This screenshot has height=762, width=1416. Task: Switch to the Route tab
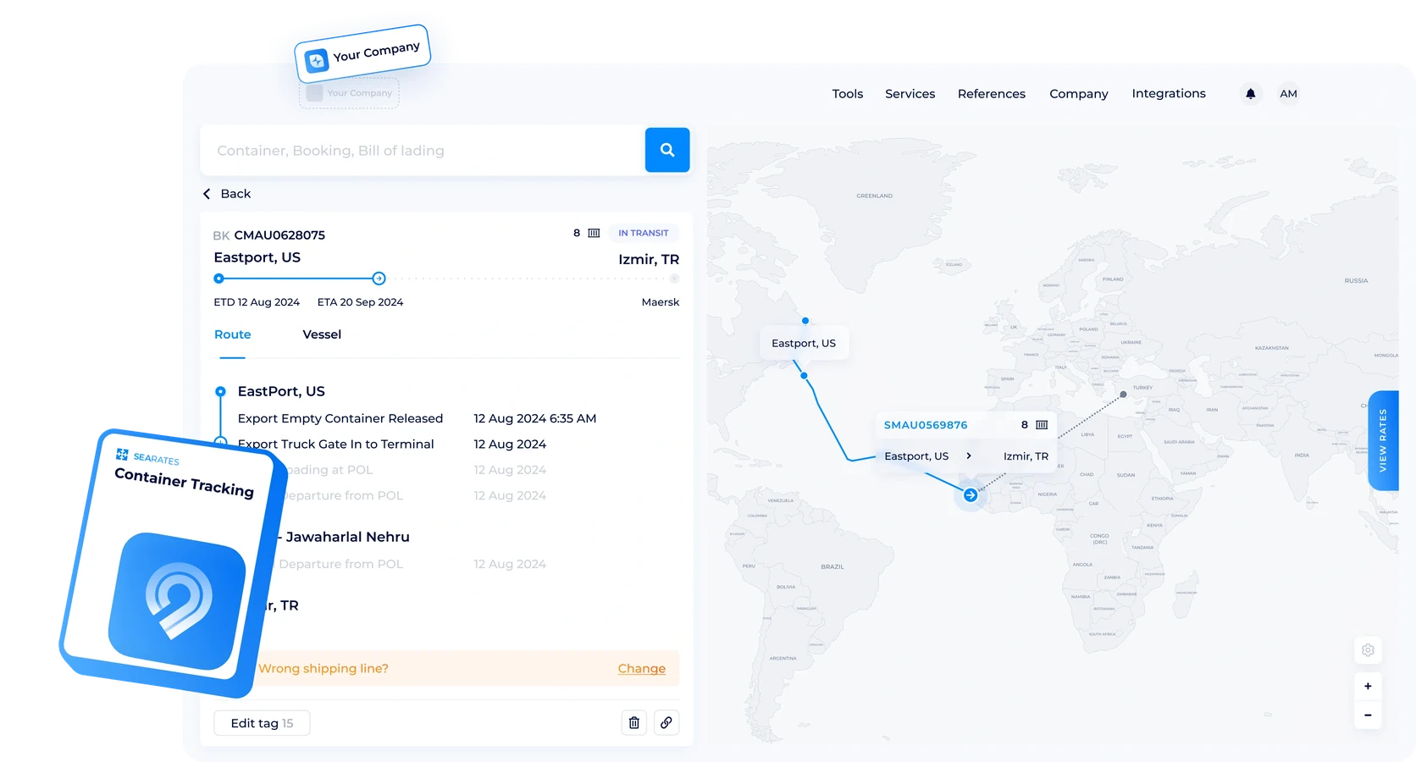coord(233,334)
